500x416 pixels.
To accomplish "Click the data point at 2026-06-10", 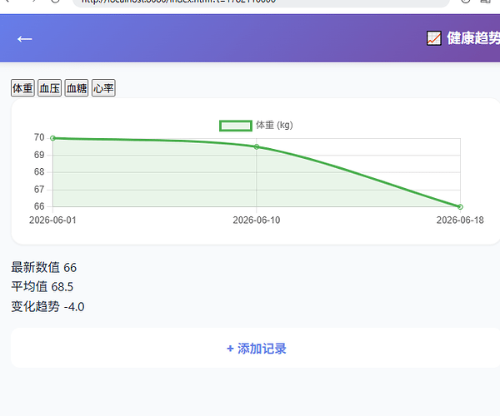I will (257, 146).
